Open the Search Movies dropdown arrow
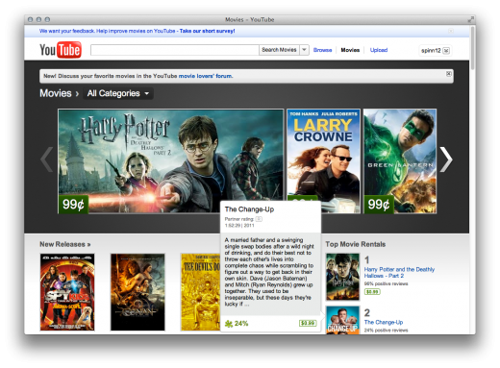Image resolution: width=500 pixels, height=368 pixels. click(x=304, y=50)
